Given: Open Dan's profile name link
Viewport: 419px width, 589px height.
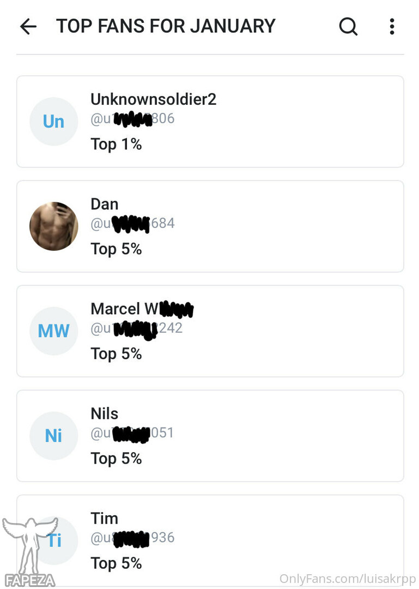Looking at the screenshot, I should 104,204.
